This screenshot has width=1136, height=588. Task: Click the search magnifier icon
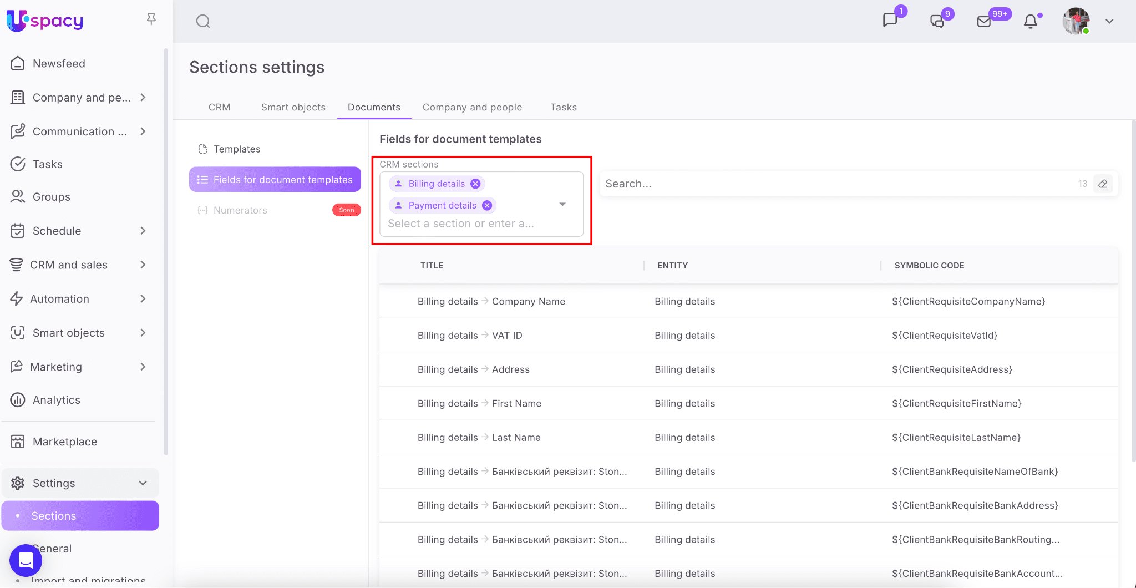click(x=203, y=22)
